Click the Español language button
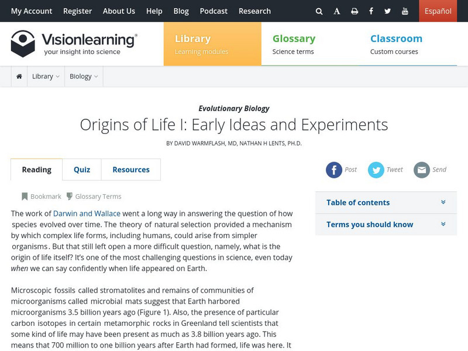 coord(437,11)
